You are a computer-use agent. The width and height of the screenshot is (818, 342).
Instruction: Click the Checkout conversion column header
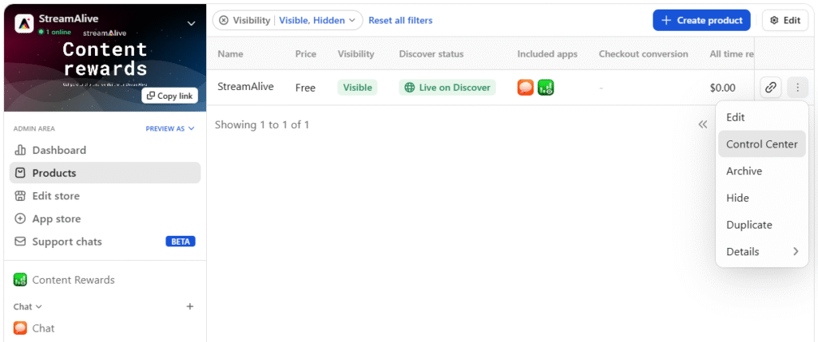[x=643, y=54]
